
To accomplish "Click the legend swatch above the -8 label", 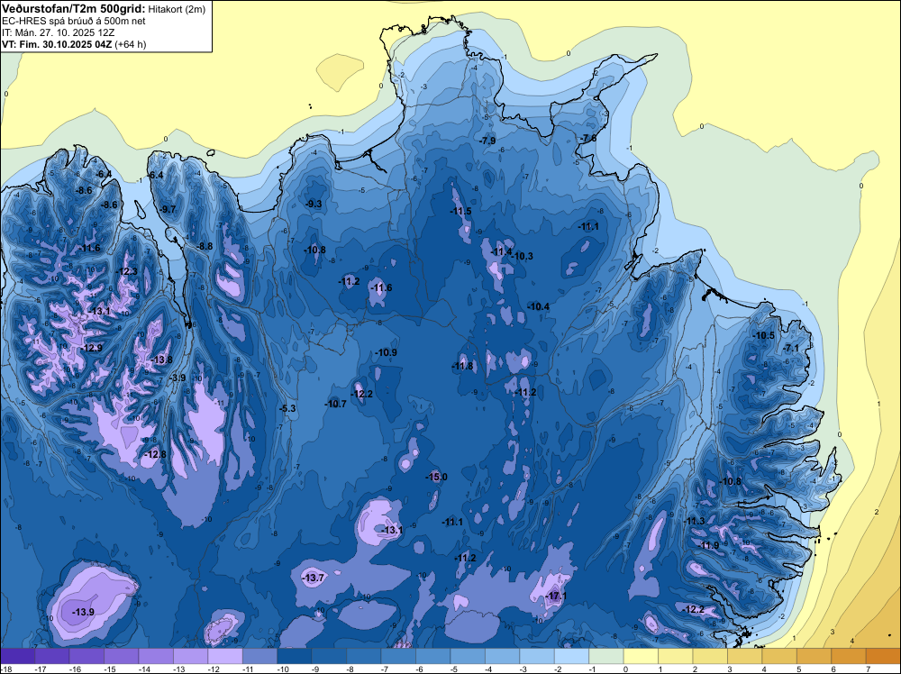I will [364, 656].
